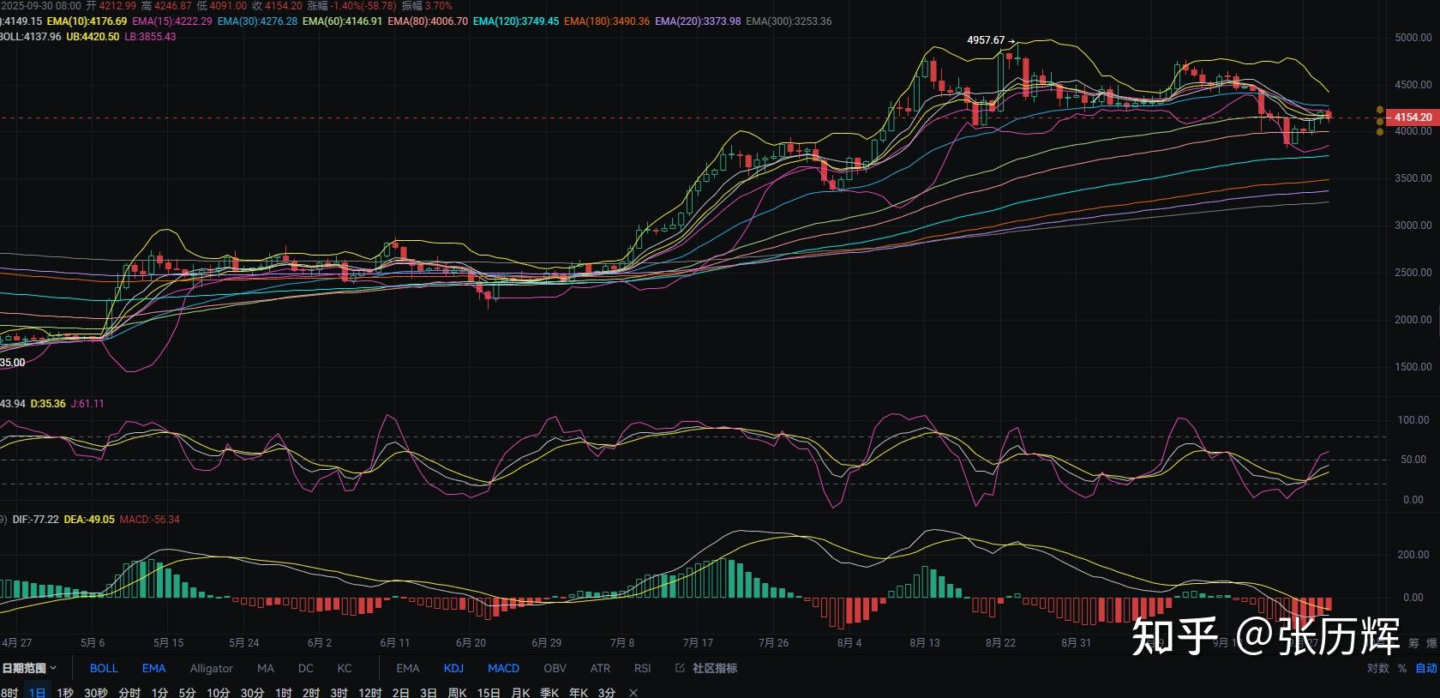Image resolution: width=1440 pixels, height=698 pixels.
Task: Toggle the BOLL overlay indicator
Action: (104, 668)
